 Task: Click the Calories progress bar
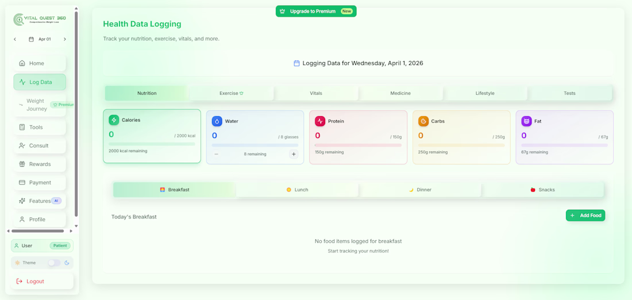click(152, 144)
